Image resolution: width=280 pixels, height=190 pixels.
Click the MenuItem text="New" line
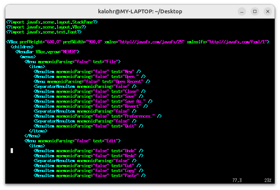tap(87, 71)
